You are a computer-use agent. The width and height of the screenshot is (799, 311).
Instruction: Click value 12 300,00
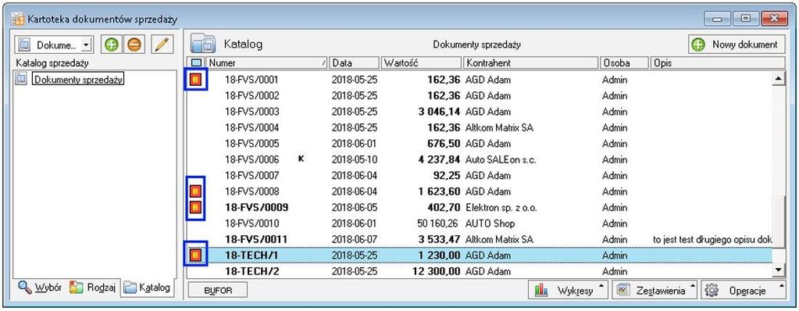tap(436, 271)
